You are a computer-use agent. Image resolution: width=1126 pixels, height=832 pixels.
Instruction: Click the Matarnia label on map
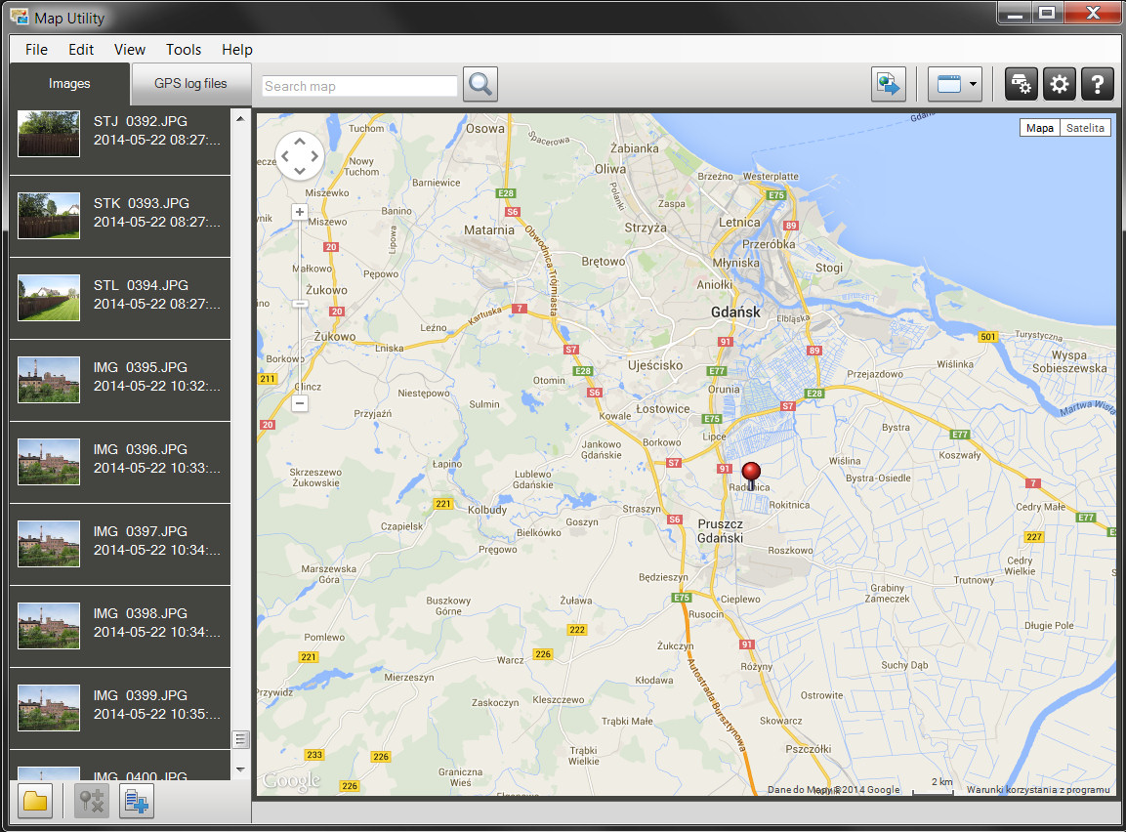pyautogui.click(x=489, y=230)
